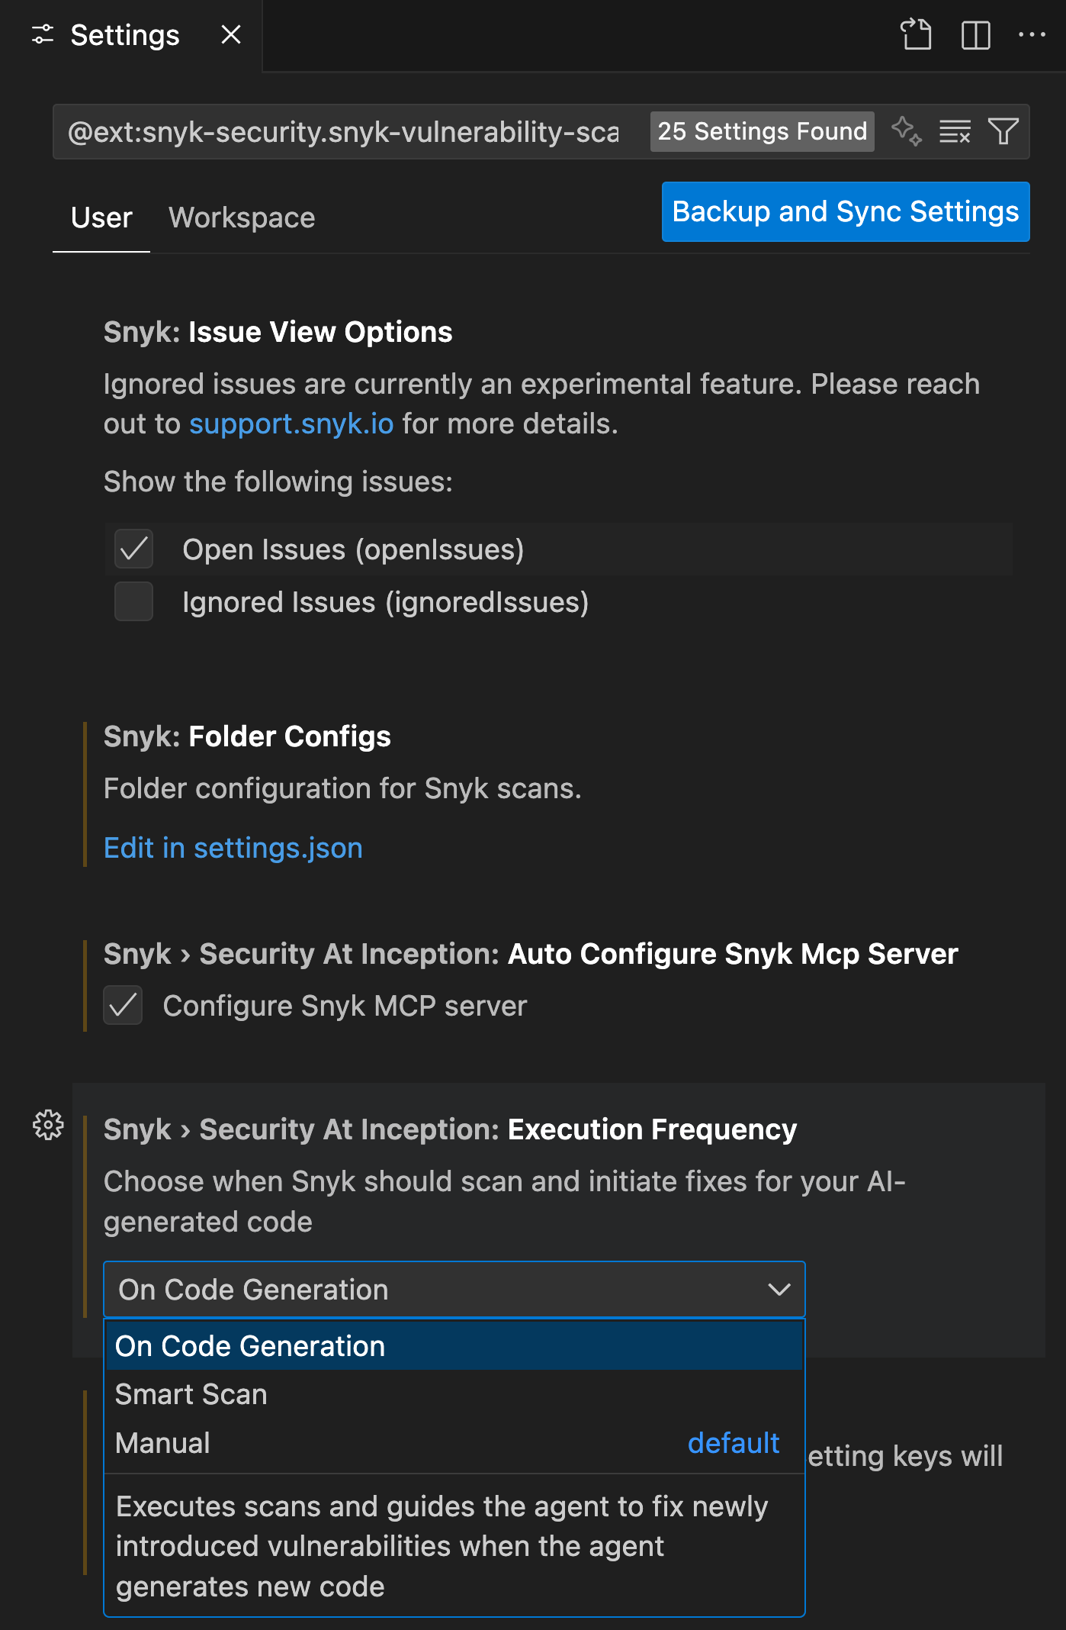Viewport: 1066px width, 1630px height.
Task: Close the Settings editor tab
Action: [231, 34]
